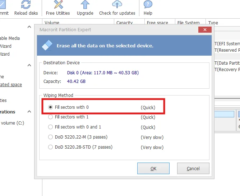
Task: Click the 40.42 GB capacity value
Action: [x=76, y=81]
